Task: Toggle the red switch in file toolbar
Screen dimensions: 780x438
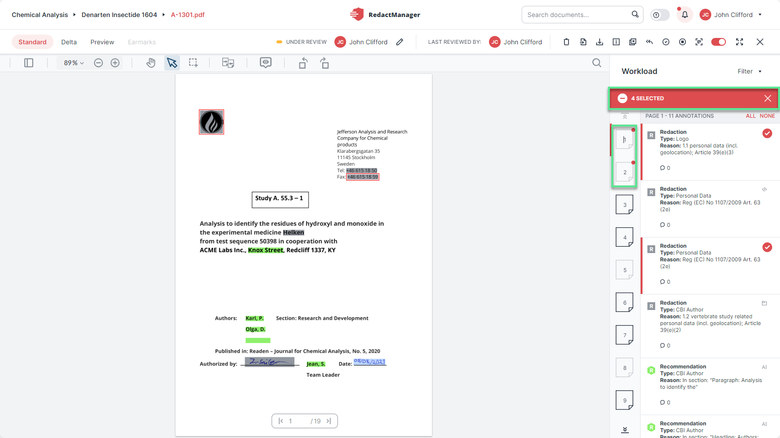Action: click(719, 42)
